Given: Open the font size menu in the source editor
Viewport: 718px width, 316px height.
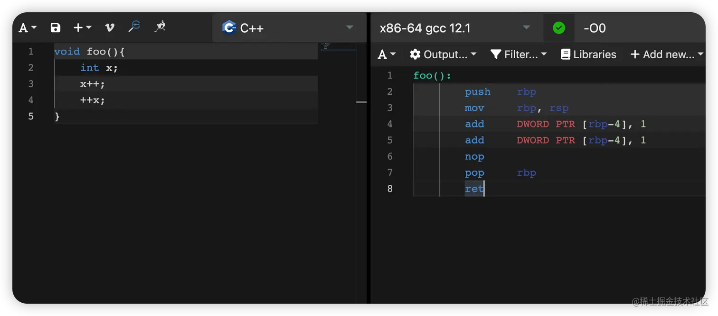Looking at the screenshot, I should tap(28, 28).
